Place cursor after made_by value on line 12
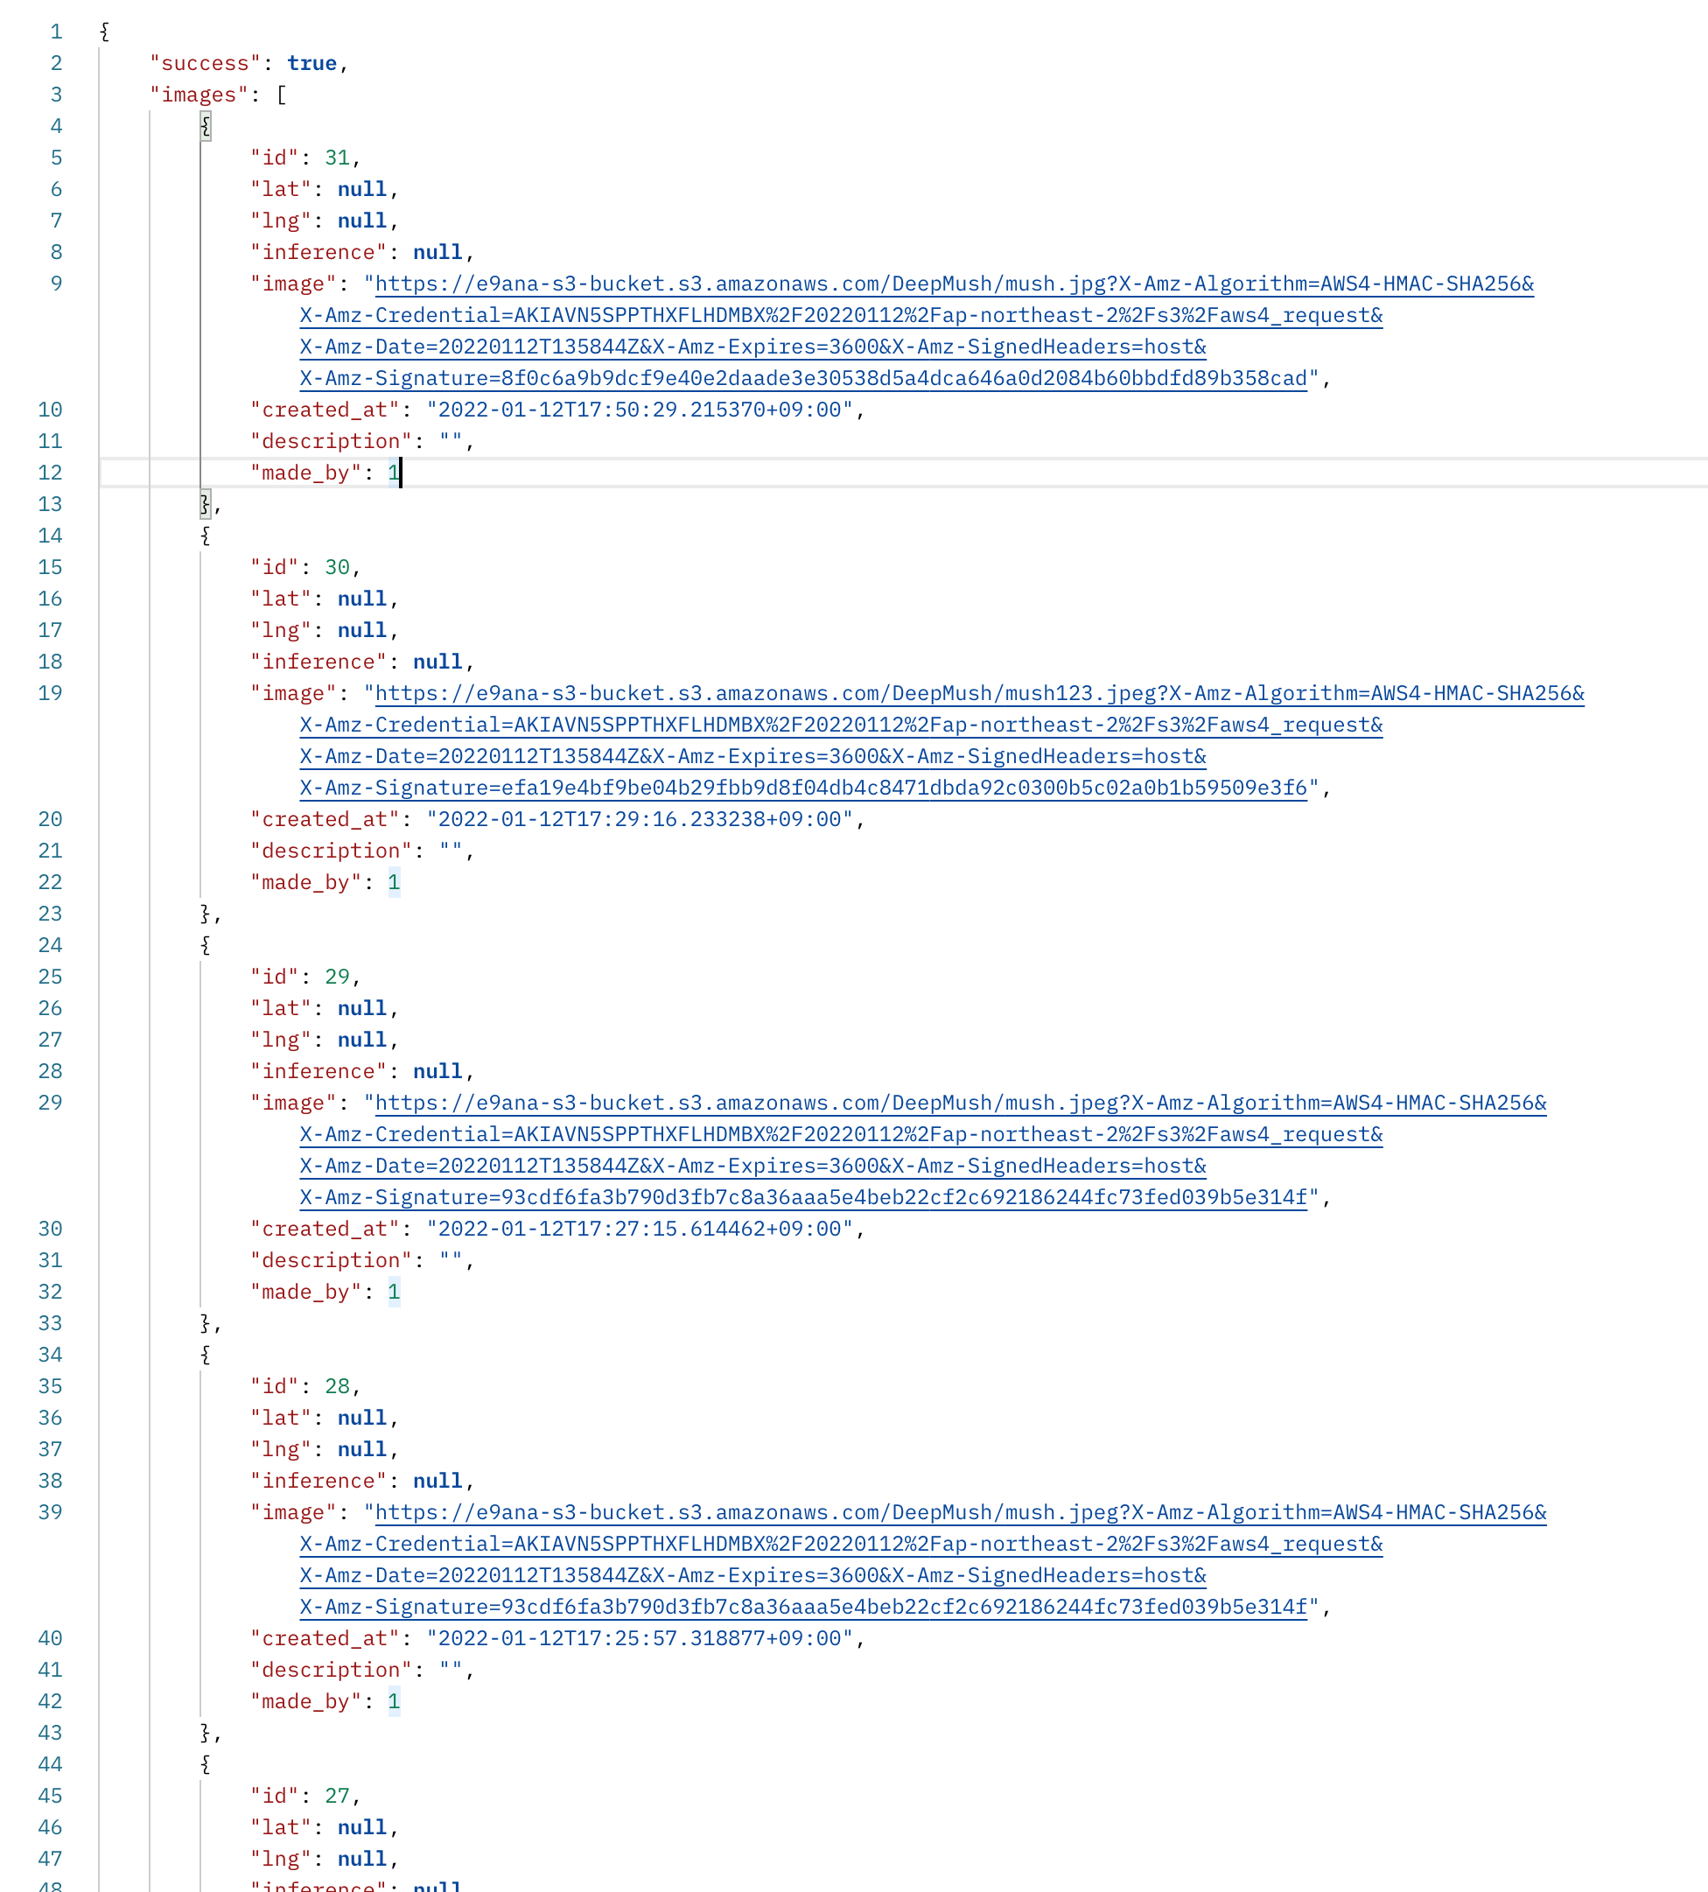Viewport: 1708px width, 1892px height. 401,473
